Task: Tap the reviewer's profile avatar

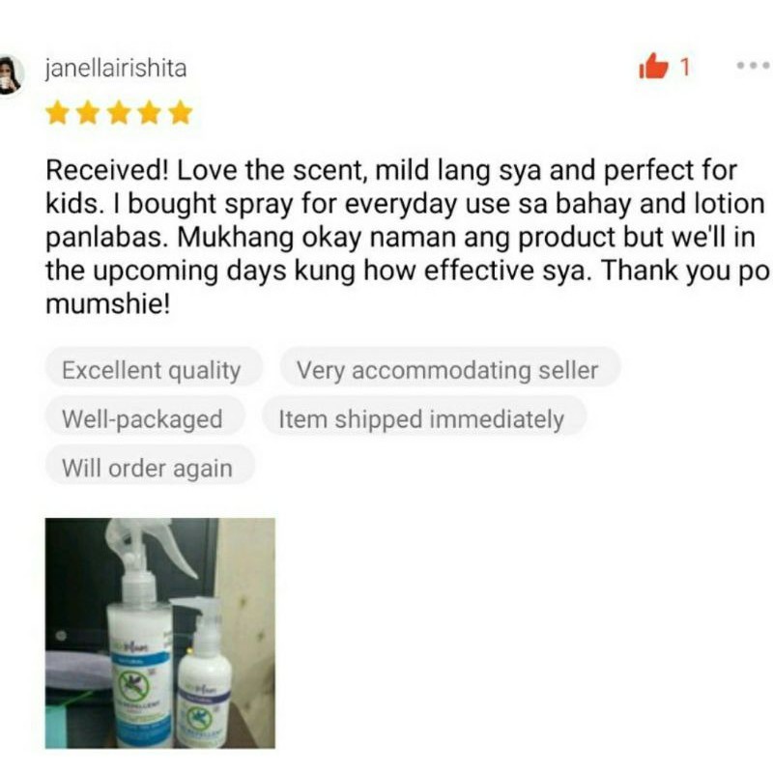Action: tap(11, 75)
